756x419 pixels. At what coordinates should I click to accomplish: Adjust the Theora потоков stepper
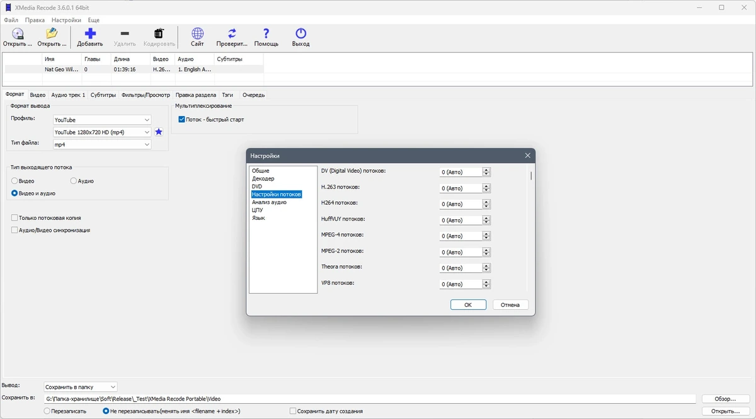(x=486, y=268)
